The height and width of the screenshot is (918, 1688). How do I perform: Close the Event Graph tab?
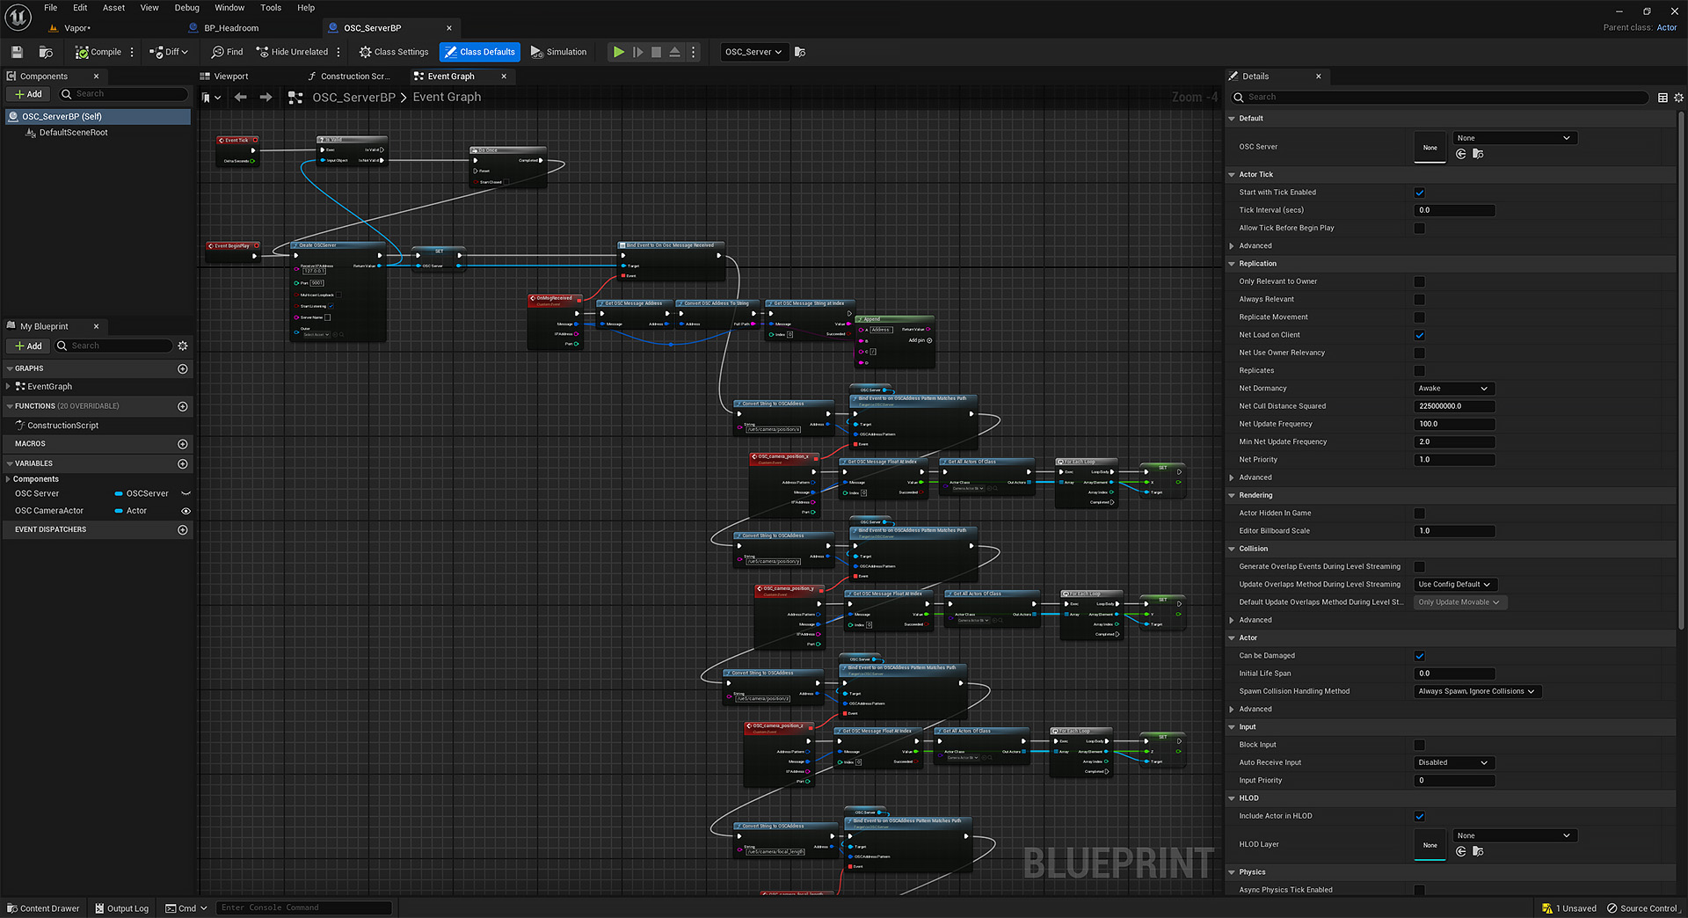tap(504, 76)
